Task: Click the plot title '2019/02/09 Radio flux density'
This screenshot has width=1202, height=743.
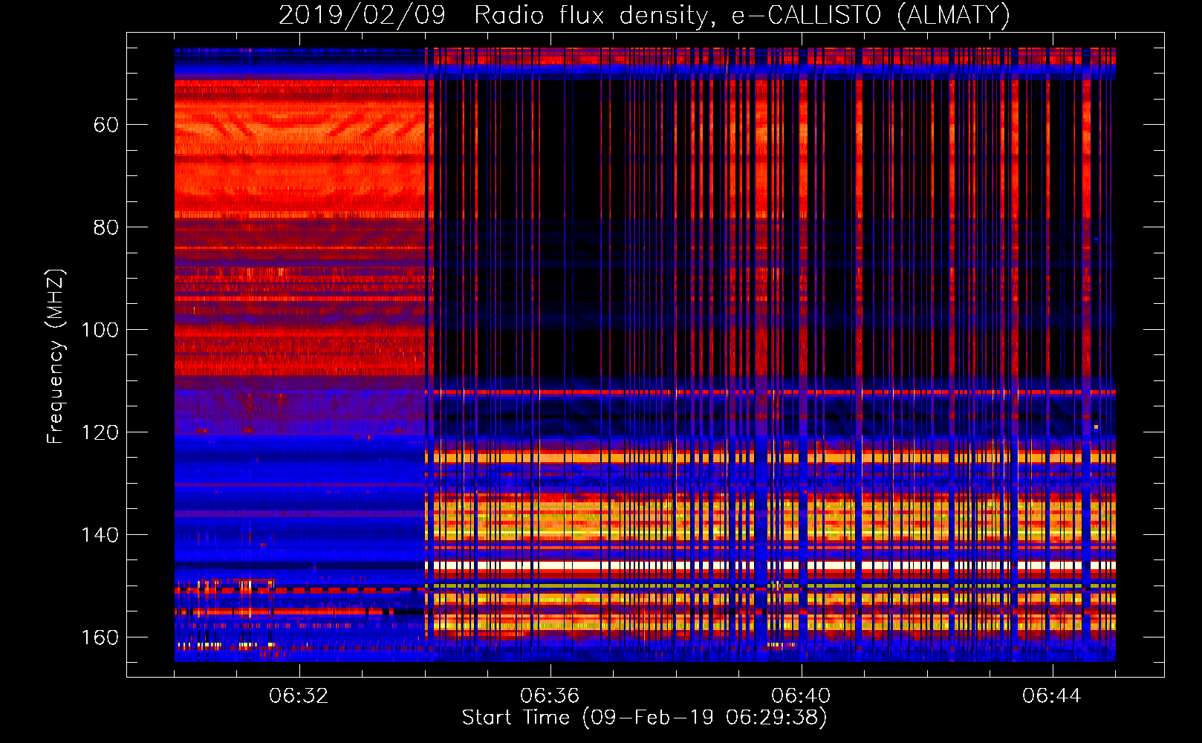Action: click(x=644, y=16)
